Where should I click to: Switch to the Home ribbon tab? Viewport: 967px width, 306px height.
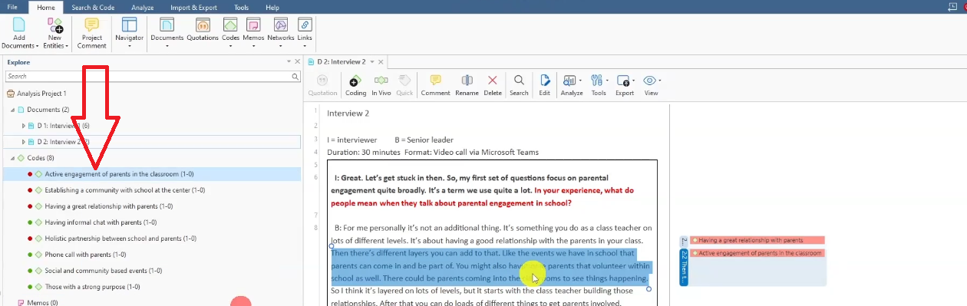click(45, 7)
